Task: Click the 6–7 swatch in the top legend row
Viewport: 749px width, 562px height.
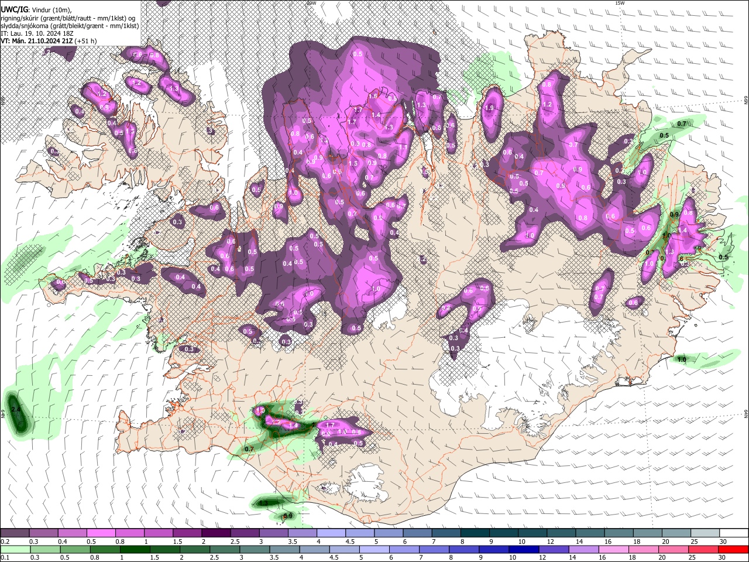Action: (417, 533)
